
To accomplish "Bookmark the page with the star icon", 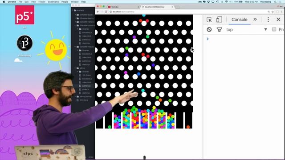I will pyautogui.click(x=273, y=12).
